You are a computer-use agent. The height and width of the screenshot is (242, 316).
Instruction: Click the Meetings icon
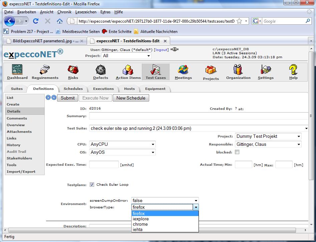pos(183,70)
